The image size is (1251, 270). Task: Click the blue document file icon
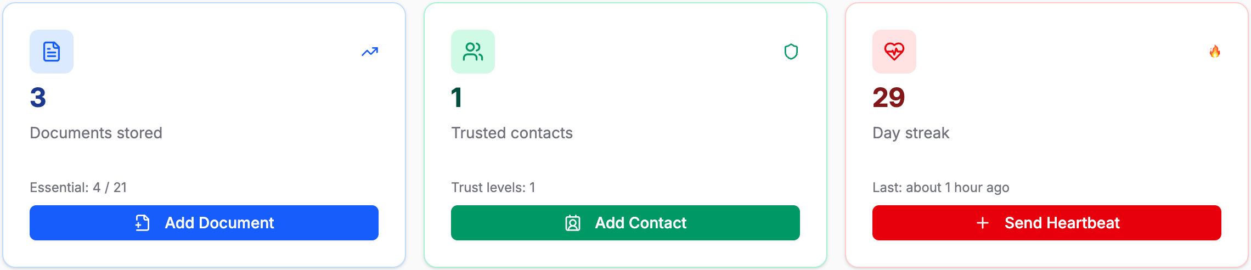pyautogui.click(x=52, y=52)
